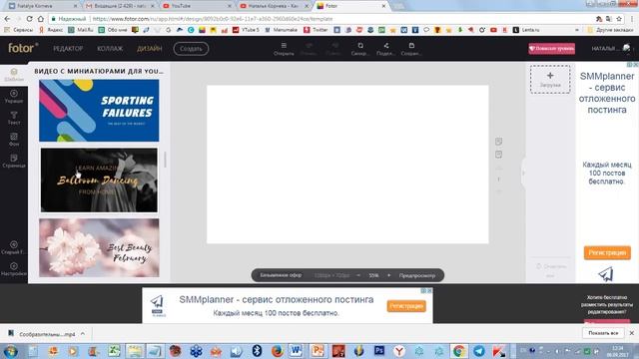
Task: Click the Fotor logo
Action: (x=23, y=48)
